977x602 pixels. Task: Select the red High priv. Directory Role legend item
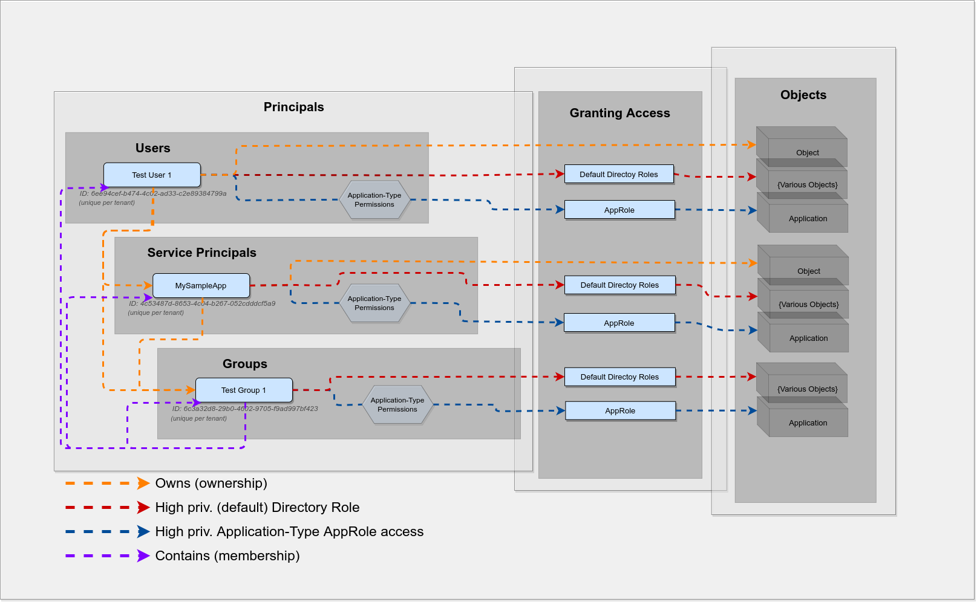(x=257, y=507)
